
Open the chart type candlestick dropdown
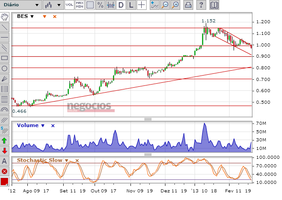[53, 5]
